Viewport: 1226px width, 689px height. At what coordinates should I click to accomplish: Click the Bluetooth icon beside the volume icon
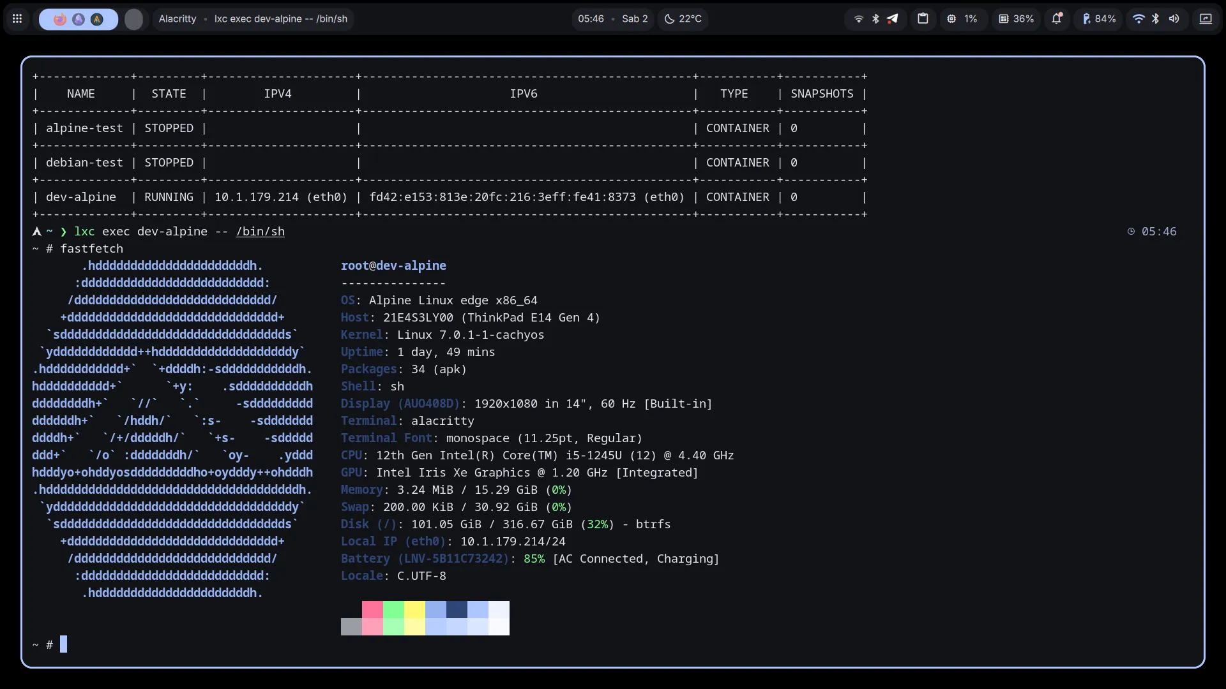pyautogui.click(x=1156, y=19)
